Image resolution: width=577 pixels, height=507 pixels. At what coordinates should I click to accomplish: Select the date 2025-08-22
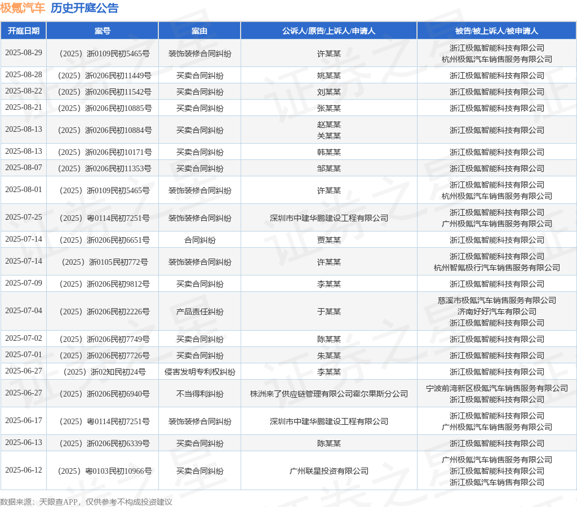tap(24, 91)
